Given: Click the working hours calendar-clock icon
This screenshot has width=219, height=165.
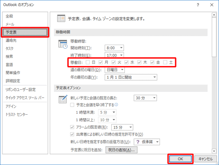Looking at the screenshot, I should (63, 44).
